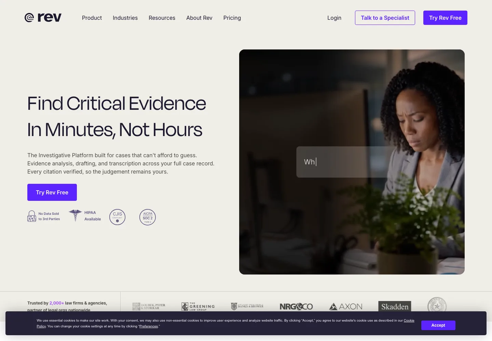Open the Product menu
The width and height of the screenshot is (492, 341).
[x=92, y=18]
